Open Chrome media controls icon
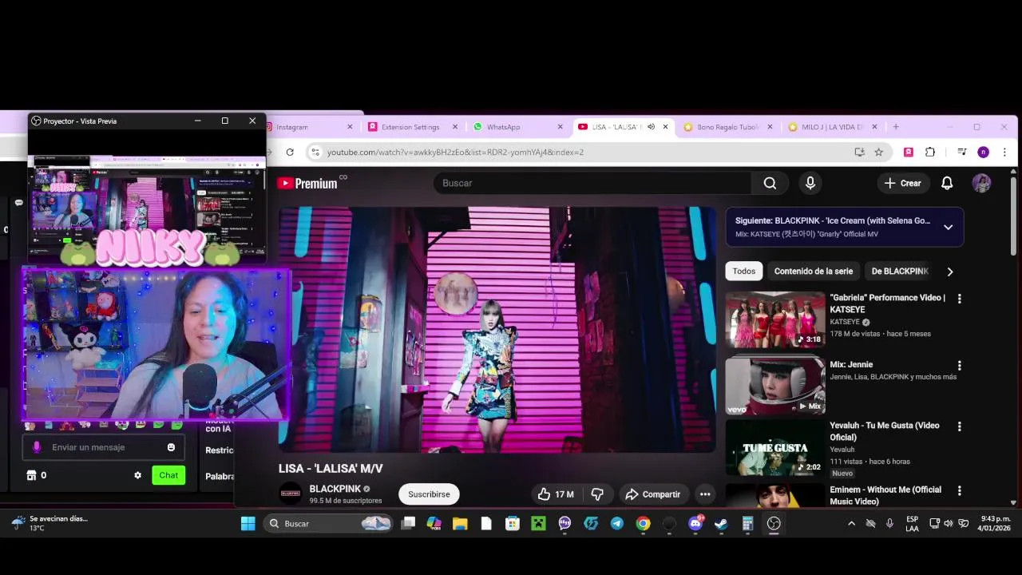The image size is (1022, 575). pyautogui.click(x=961, y=152)
